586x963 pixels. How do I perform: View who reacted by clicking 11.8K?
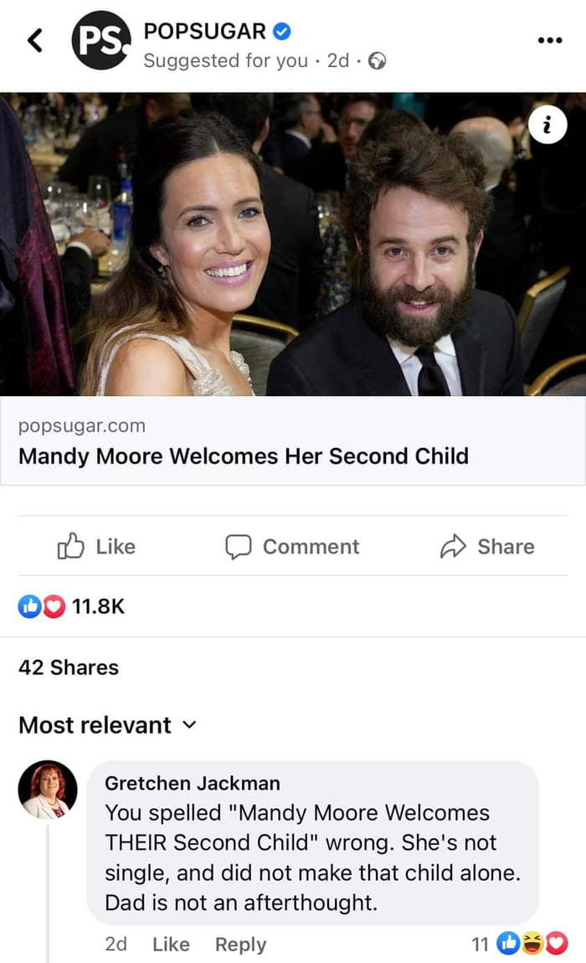pos(100,605)
